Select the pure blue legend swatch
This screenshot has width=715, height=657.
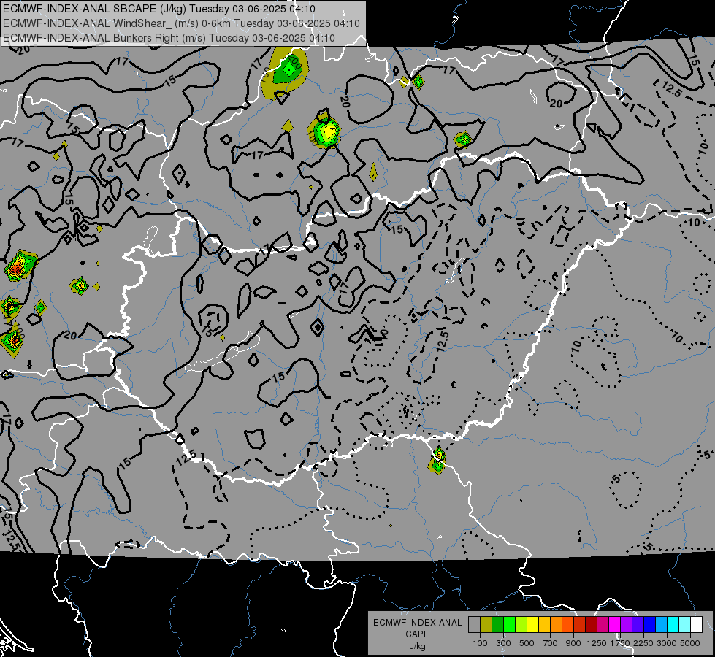[650, 624]
